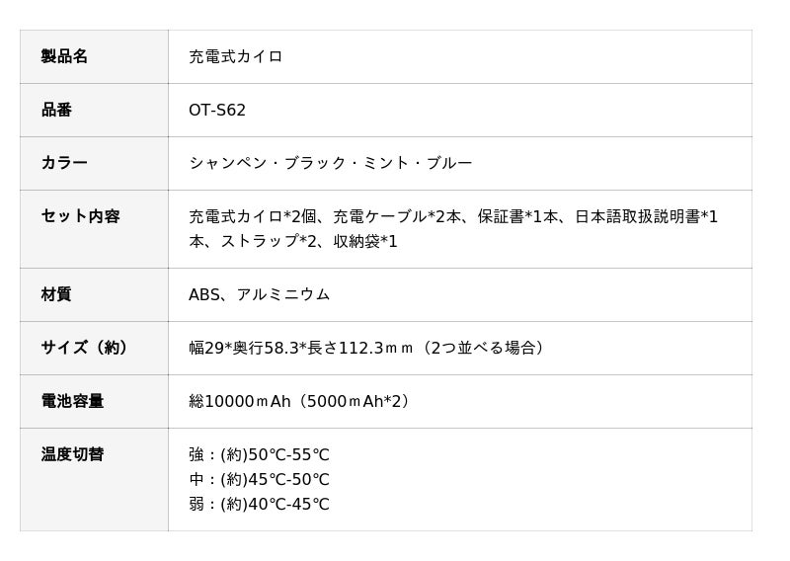Select the OT-S62 model number

[217, 110]
